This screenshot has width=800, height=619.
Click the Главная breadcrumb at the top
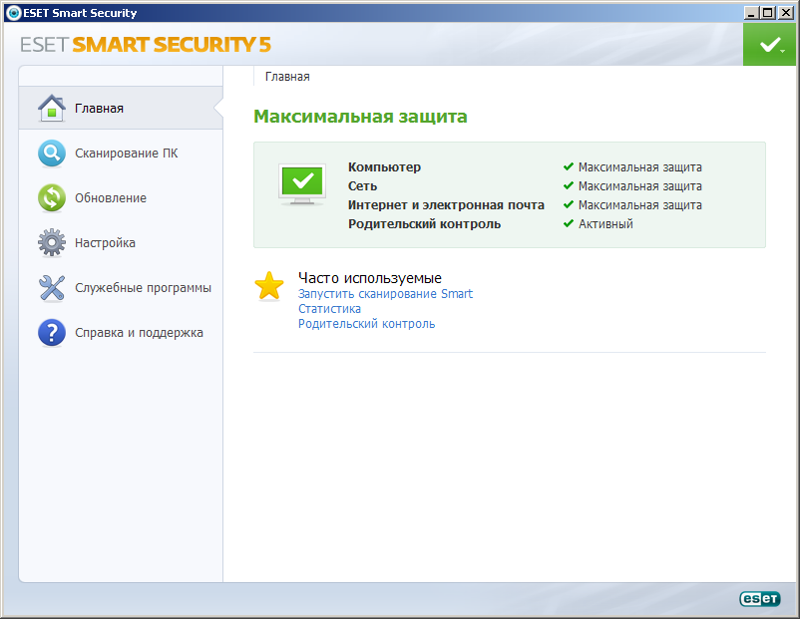click(287, 77)
